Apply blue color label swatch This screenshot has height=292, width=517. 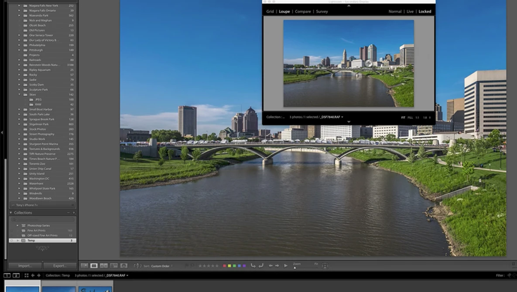click(x=240, y=266)
